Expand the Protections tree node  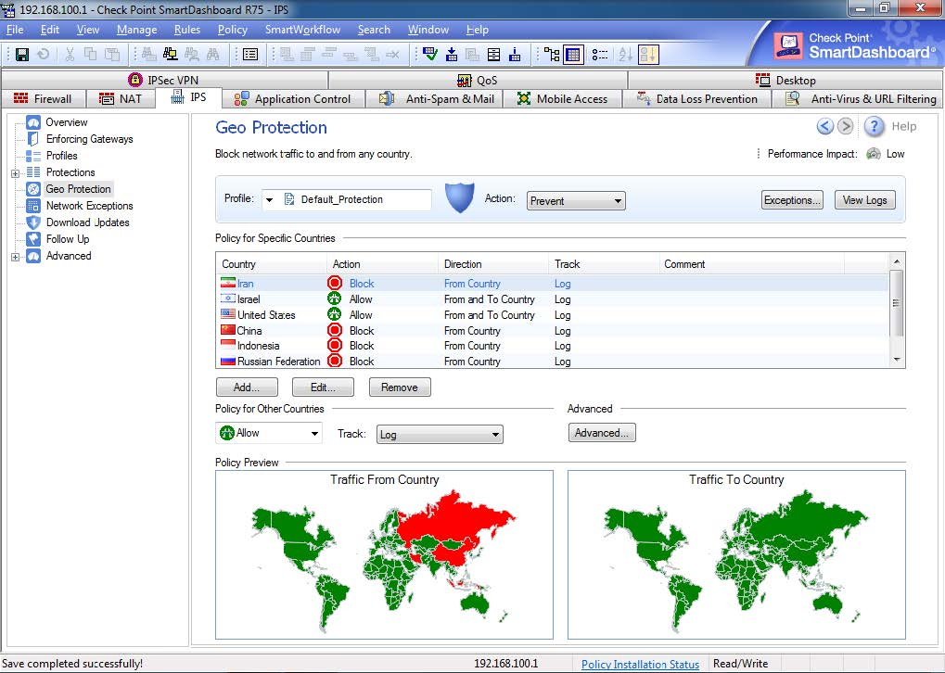15,173
